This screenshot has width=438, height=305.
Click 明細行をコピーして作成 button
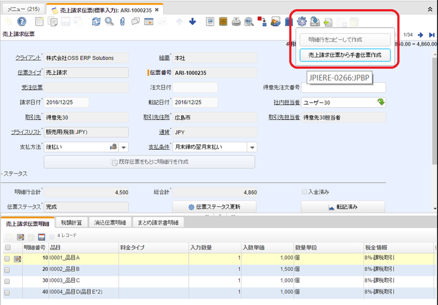point(345,40)
